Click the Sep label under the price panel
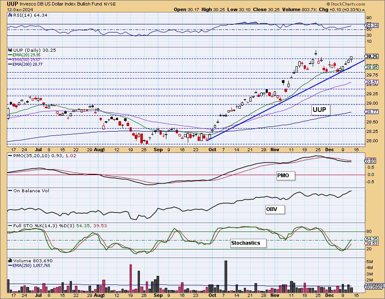 click(158, 149)
